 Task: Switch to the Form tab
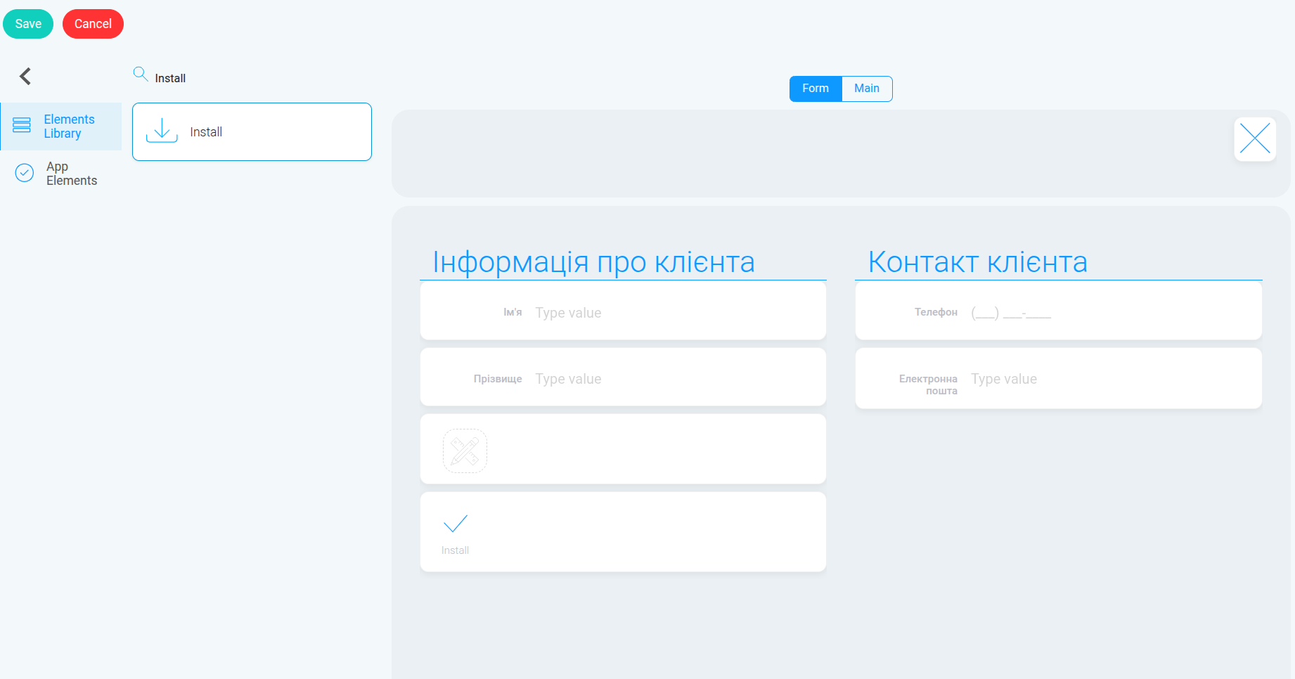(816, 89)
